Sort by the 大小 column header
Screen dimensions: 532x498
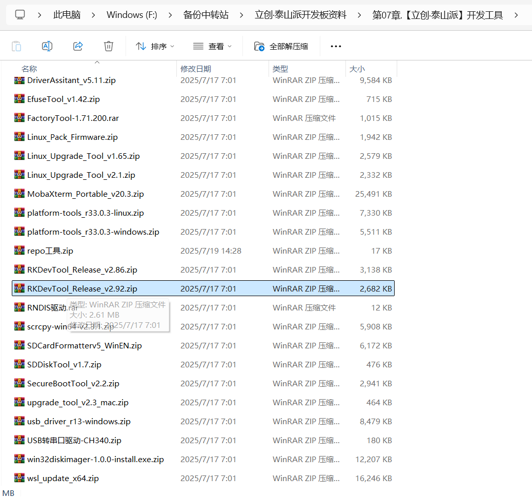(357, 69)
